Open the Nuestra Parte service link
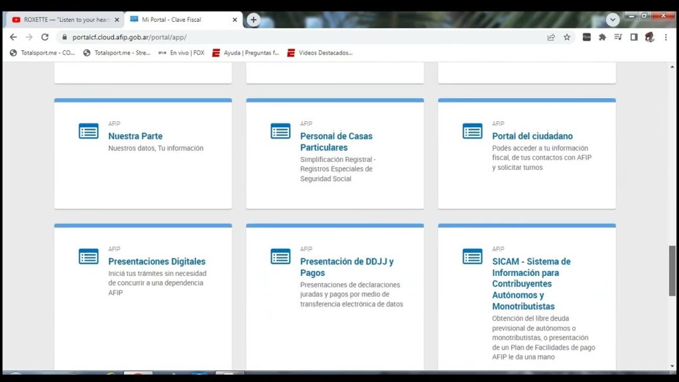Screen dimensions: 679x382 (135, 136)
